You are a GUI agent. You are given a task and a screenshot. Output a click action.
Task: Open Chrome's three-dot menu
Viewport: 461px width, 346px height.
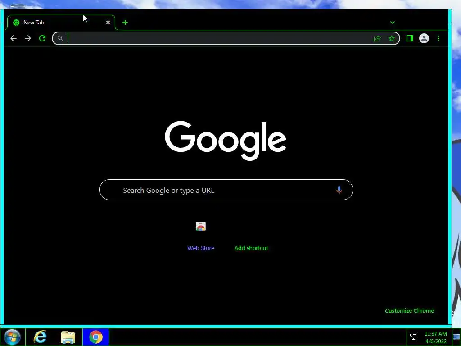438,39
